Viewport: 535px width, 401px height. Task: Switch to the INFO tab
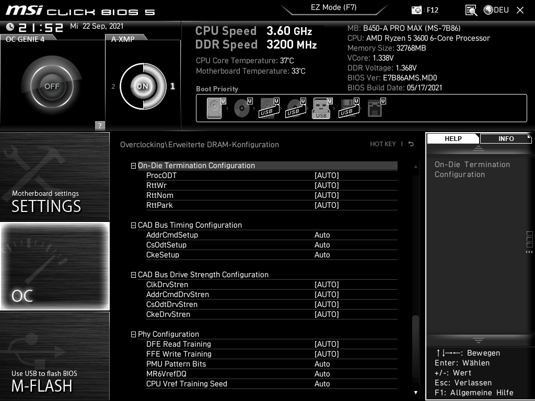point(505,138)
